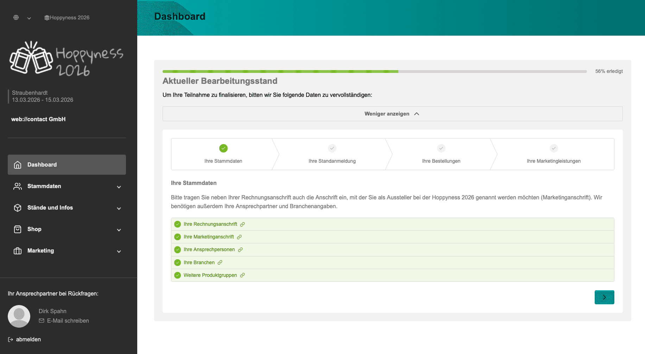Click web://contact GmbH company name

(x=38, y=119)
